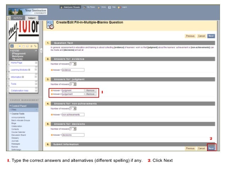Click the reorder arrows icon in course menu toolbar

35,46
